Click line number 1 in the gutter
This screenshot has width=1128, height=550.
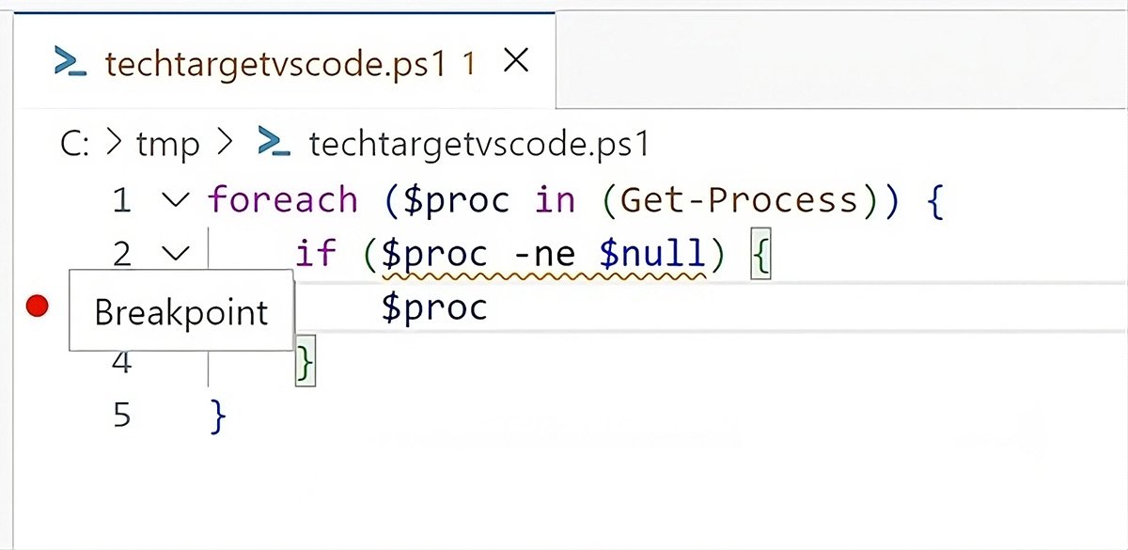(x=121, y=200)
